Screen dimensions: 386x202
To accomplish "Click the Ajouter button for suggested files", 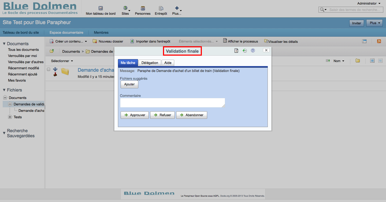I will click(129, 84).
